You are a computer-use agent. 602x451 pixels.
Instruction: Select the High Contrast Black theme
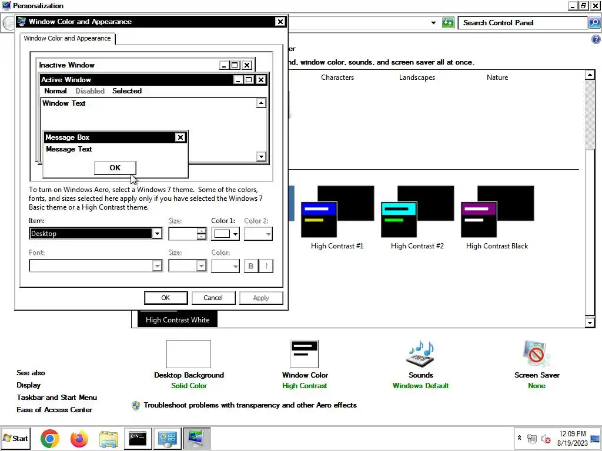497,217
